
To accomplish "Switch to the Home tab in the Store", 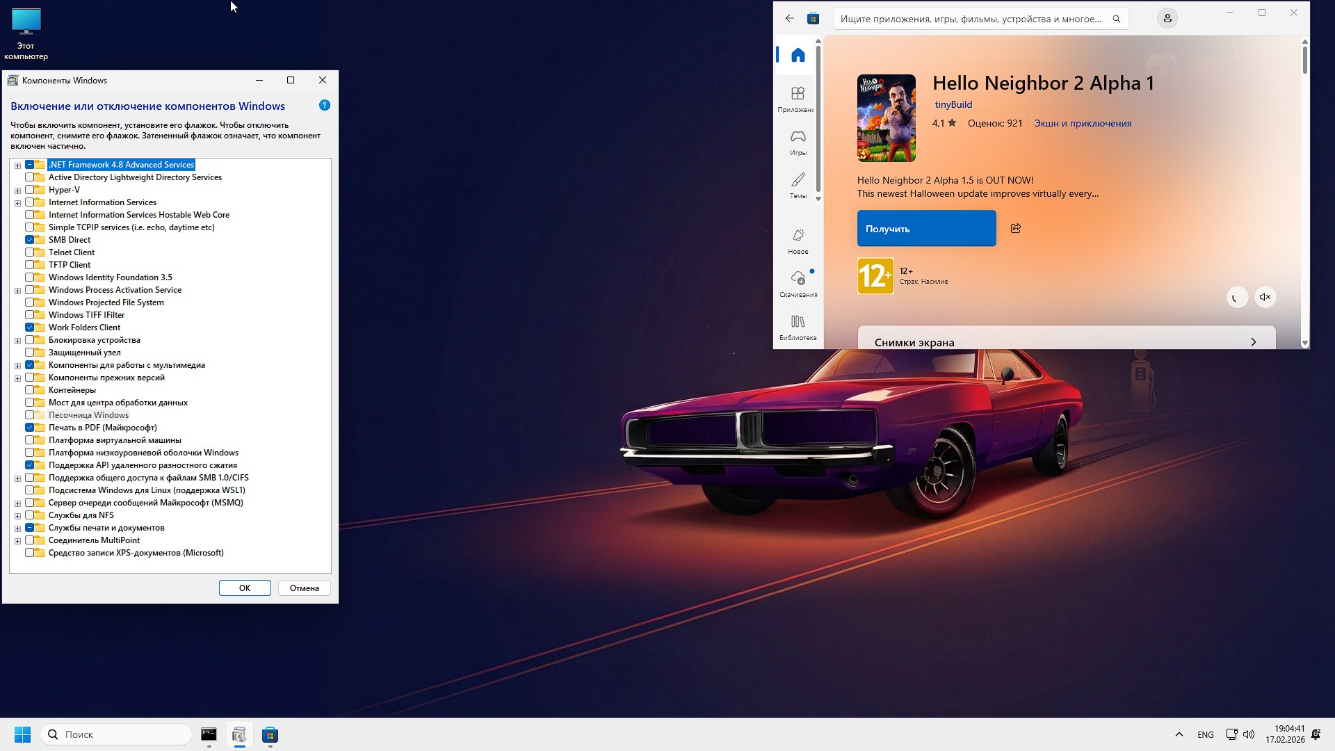I will click(798, 54).
